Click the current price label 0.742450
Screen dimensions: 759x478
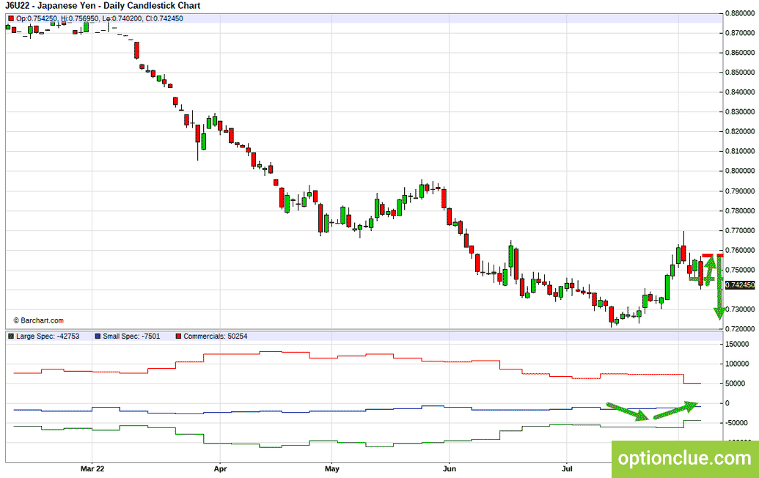click(x=740, y=285)
